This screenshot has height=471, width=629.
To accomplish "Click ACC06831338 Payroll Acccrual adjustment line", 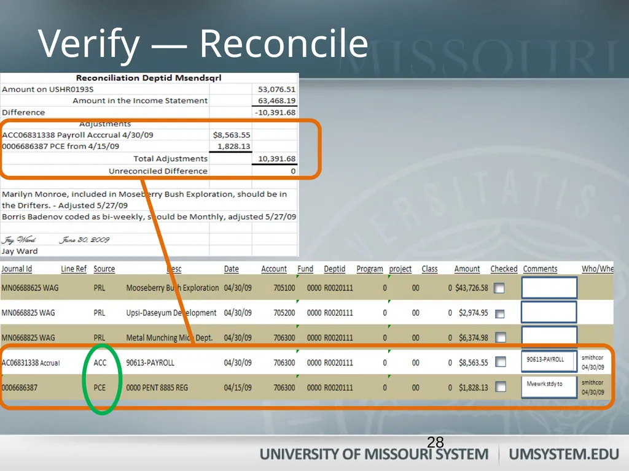I will [x=77, y=135].
